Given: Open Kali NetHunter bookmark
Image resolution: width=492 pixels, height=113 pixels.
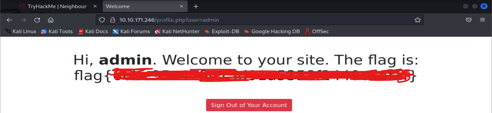Looking at the screenshot, I should click(177, 32).
